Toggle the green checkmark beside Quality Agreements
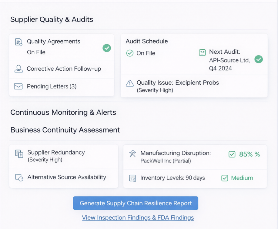The width and height of the screenshot is (278, 229). pyautogui.click(x=106, y=48)
